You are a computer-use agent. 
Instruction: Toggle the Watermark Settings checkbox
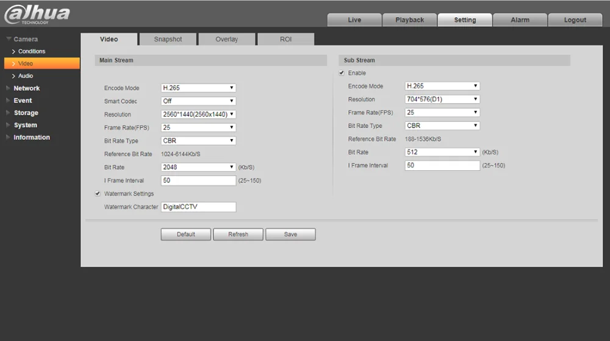click(98, 193)
